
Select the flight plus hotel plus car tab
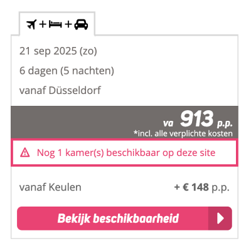(57, 24)
